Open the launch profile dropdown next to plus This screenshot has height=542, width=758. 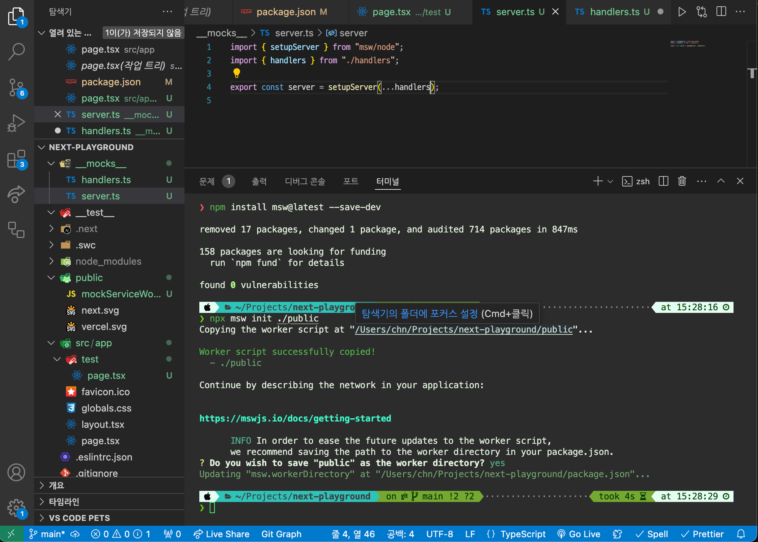pos(610,181)
